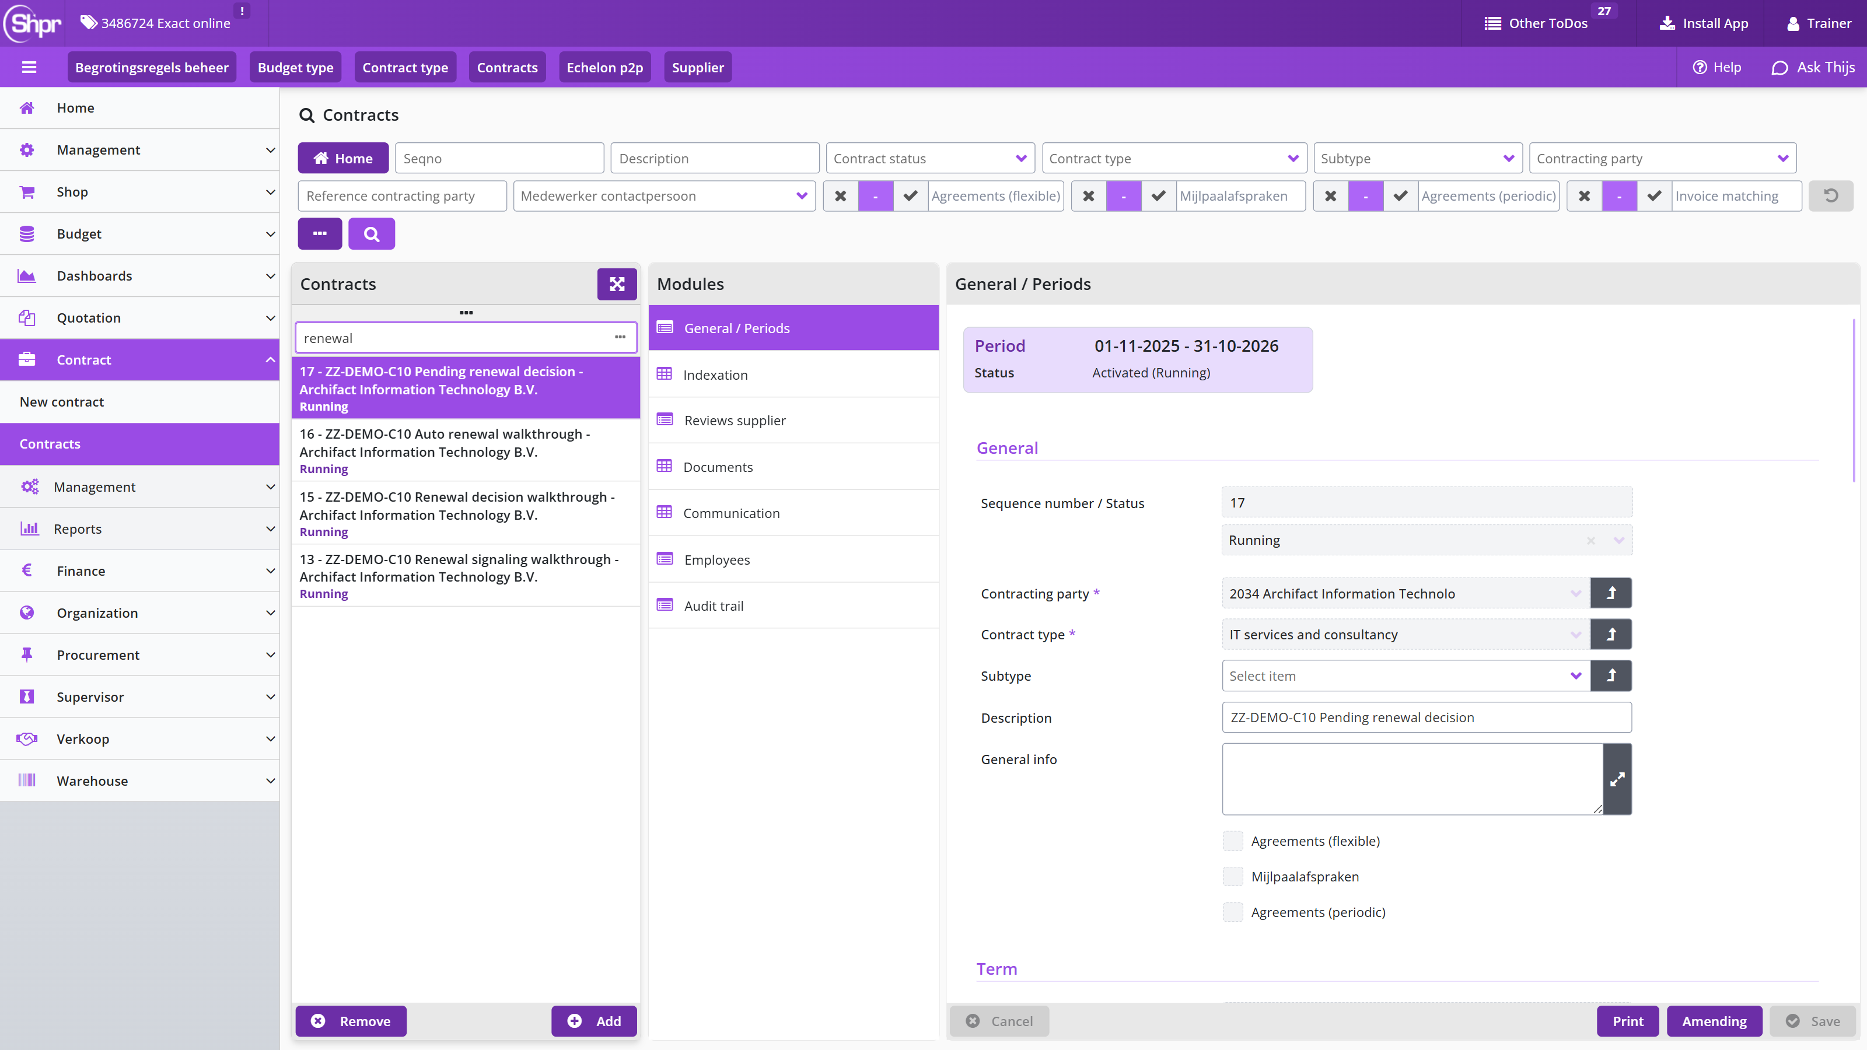Open the hamburger menu icon
Image resolution: width=1867 pixels, height=1050 pixels.
point(29,68)
